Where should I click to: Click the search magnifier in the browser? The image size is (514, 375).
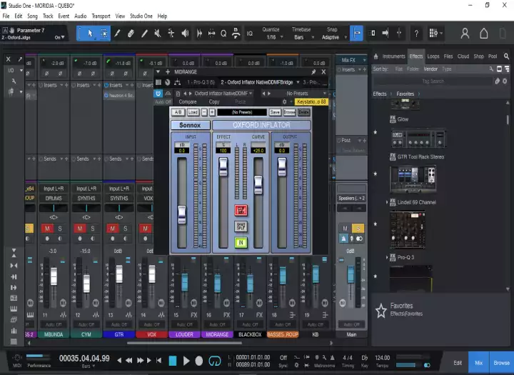[x=506, y=56]
